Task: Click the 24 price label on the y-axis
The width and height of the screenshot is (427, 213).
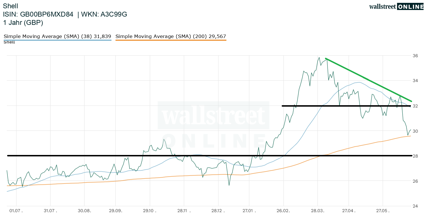Action: coord(415,206)
